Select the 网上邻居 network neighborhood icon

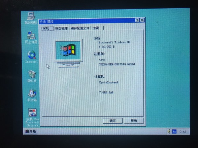tap(31, 36)
